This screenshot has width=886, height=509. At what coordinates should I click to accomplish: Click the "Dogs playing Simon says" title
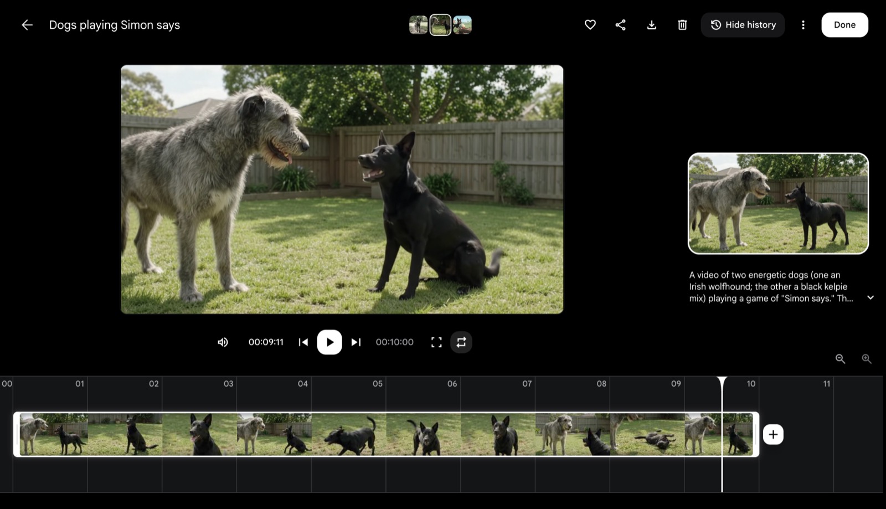(x=115, y=25)
